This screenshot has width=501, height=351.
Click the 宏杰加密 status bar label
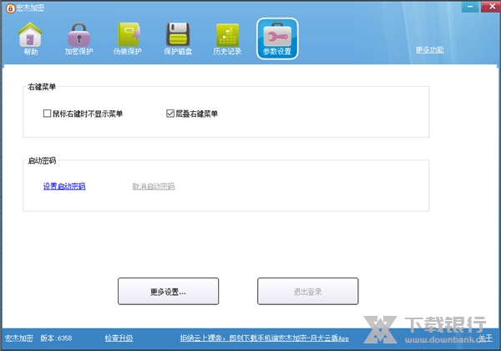point(19,338)
